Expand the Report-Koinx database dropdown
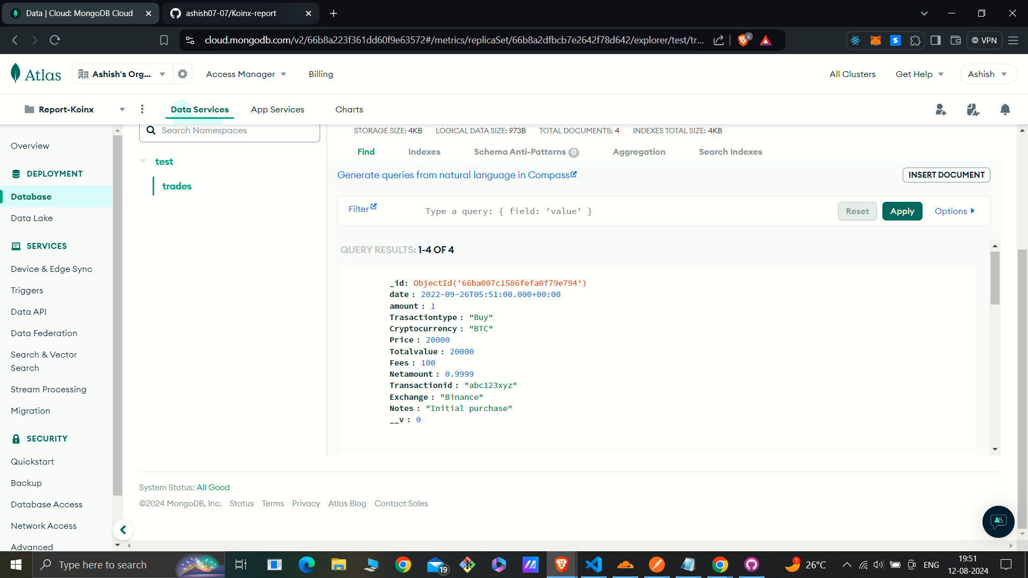 (x=122, y=109)
